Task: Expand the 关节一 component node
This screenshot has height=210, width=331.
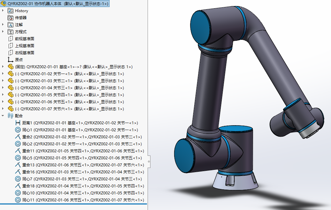Action: 3,74
